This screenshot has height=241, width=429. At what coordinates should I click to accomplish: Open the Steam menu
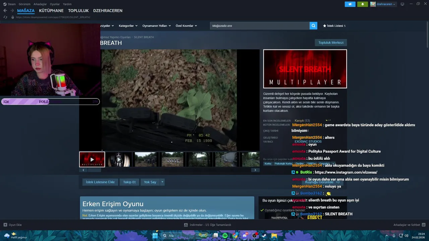(9, 4)
